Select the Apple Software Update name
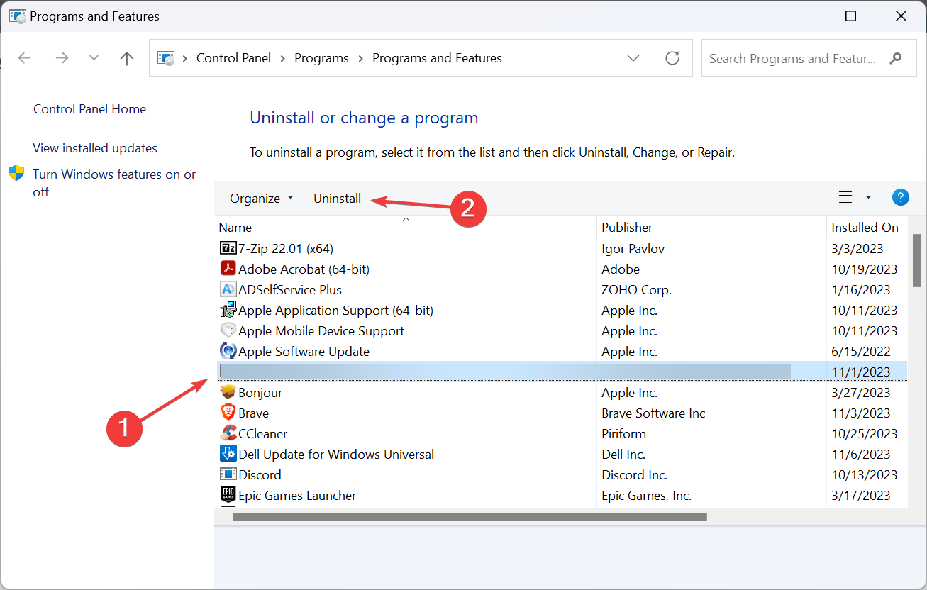 pos(304,351)
